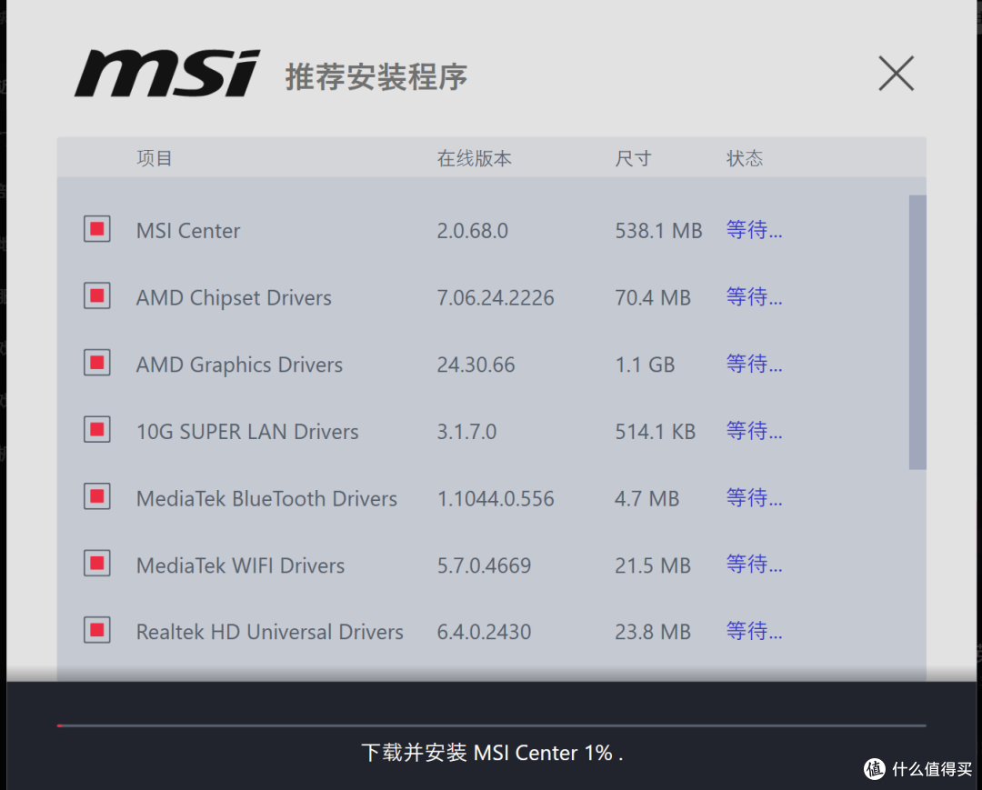Click 等待... status for AMD Graphics Drivers
This screenshot has height=790, width=982.
[754, 364]
